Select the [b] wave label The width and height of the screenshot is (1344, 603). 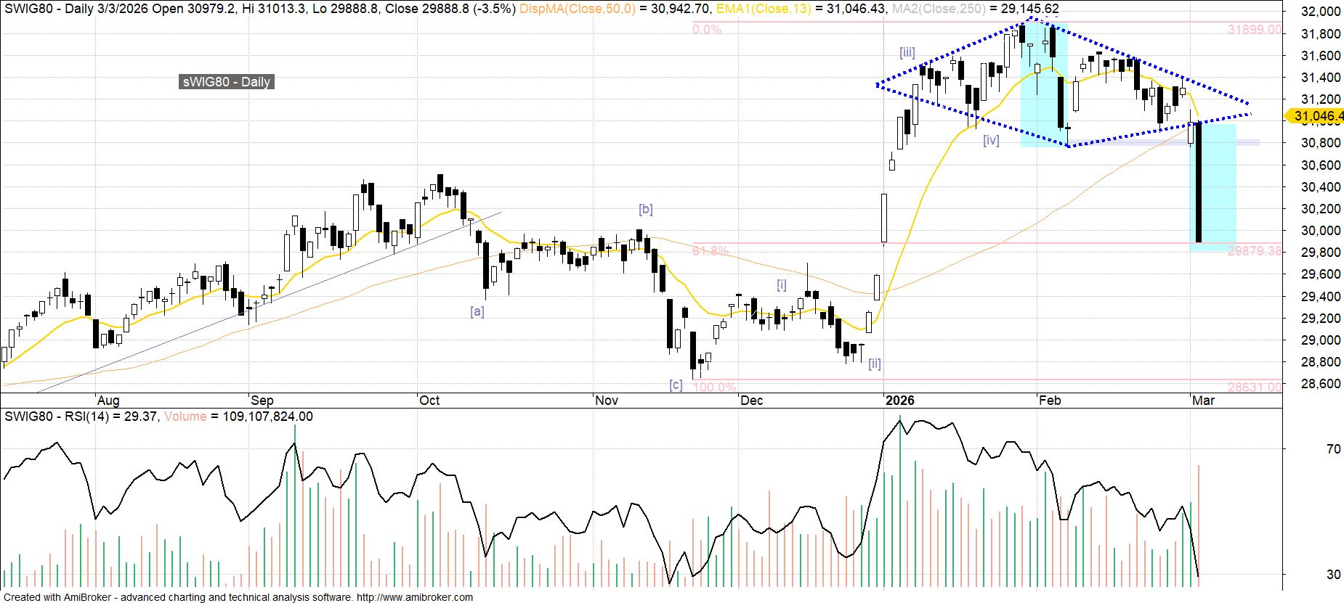(x=645, y=209)
